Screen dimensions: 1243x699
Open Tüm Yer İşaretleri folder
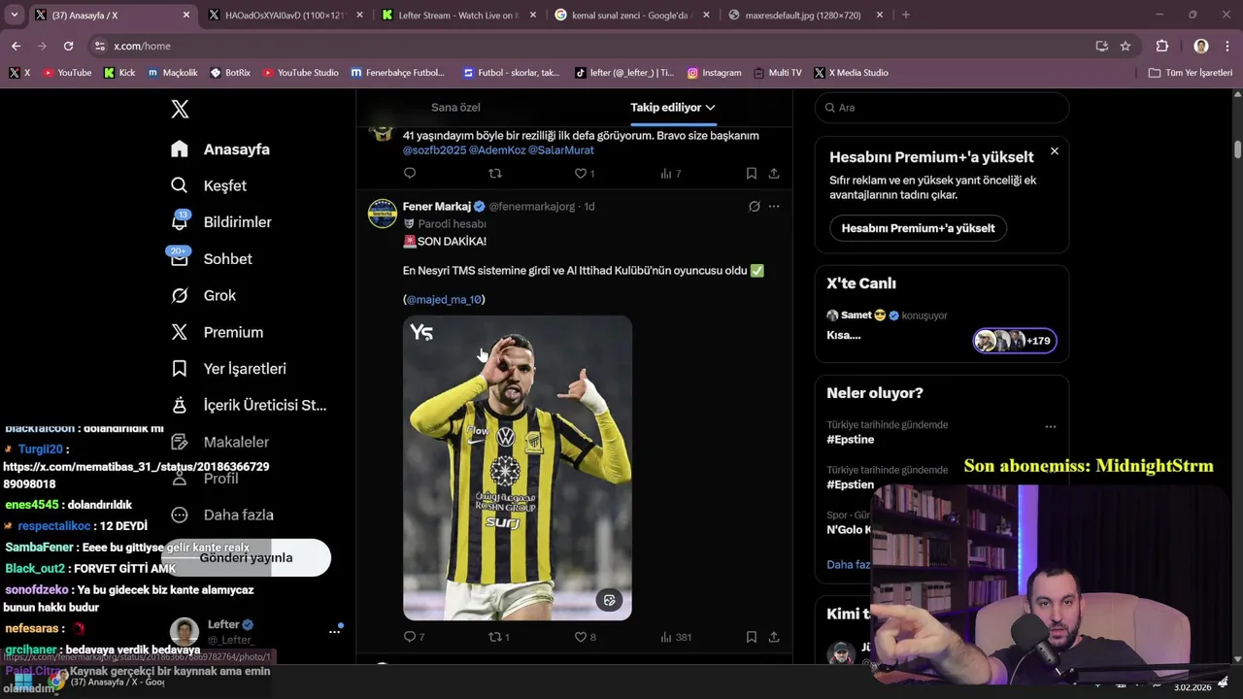1191,73
